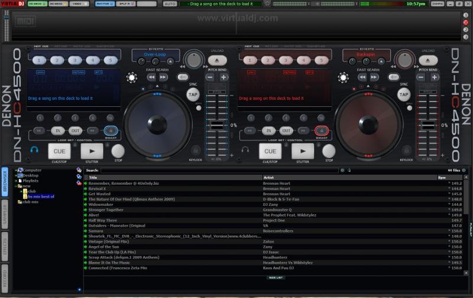Viewport: 473px width, 298px height.
Task: Click the right deck white gear wheel icon
Action: [x=343, y=77]
